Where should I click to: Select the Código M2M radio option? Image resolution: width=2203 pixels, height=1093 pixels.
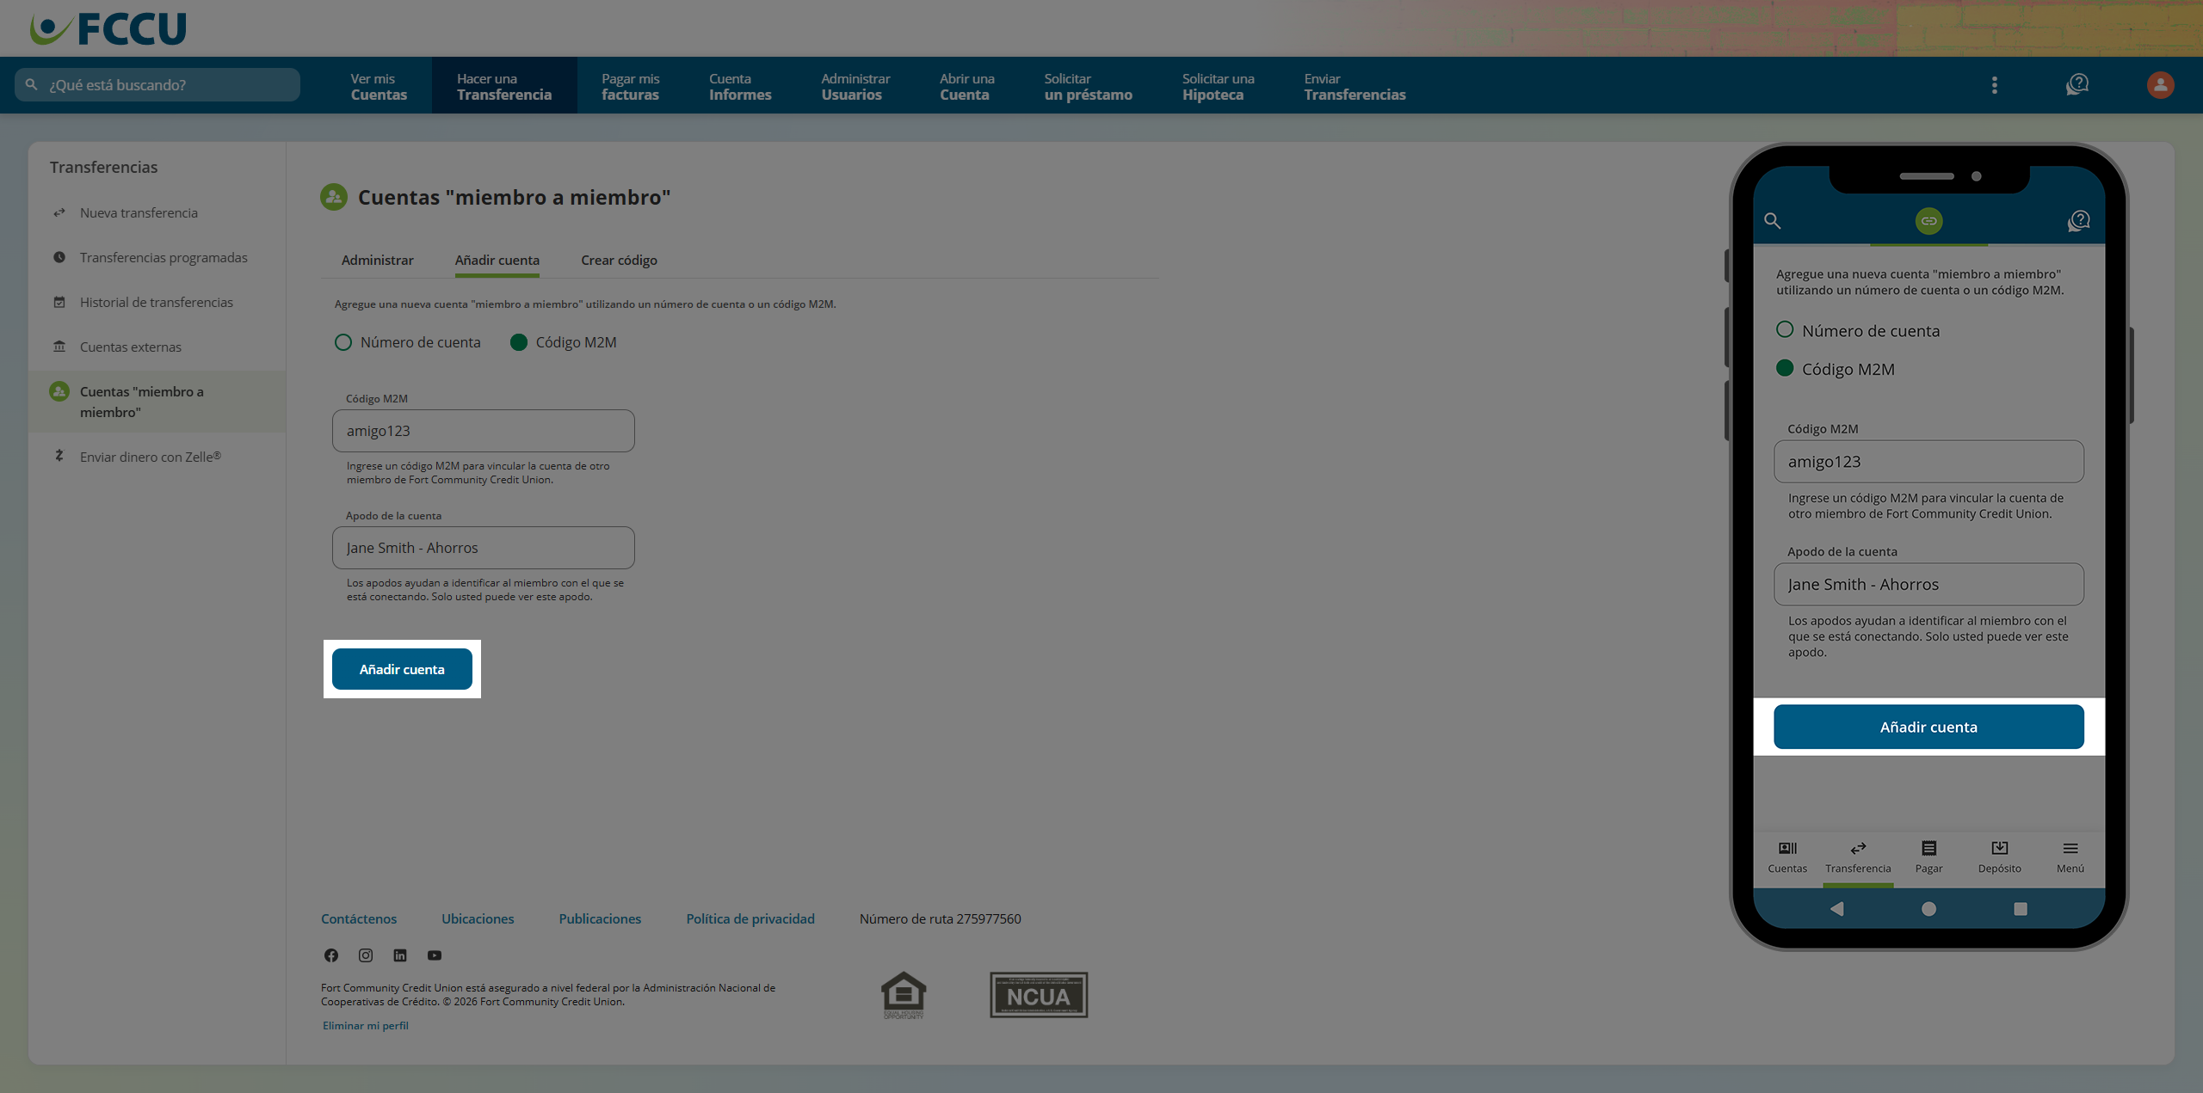[519, 342]
